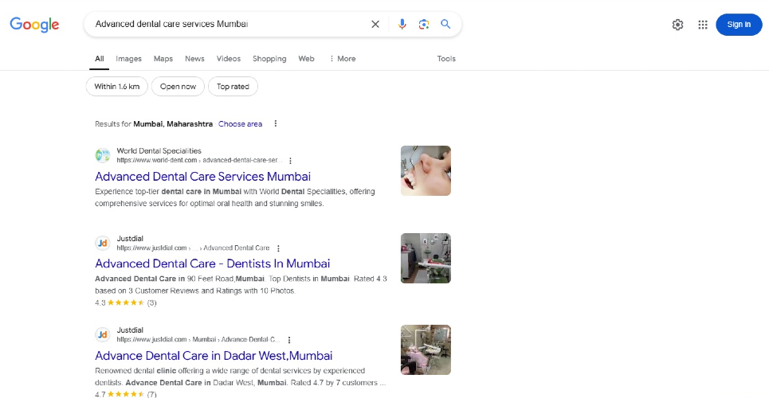Click the 4.7 star rating text
Viewport: 769px width, 398px height.
[x=100, y=394]
